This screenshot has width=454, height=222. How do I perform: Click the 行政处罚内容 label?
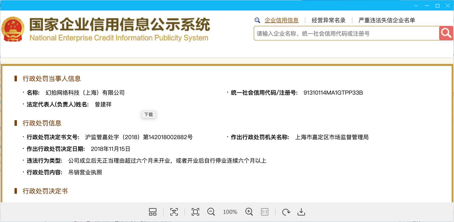(x=45, y=172)
